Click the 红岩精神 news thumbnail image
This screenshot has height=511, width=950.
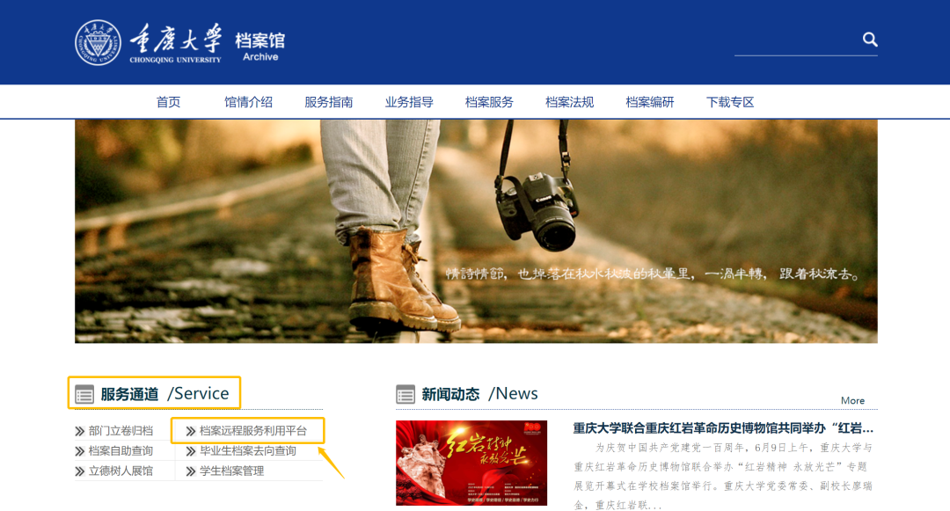471,464
